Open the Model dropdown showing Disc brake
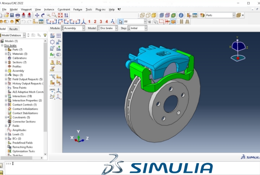260x175 pixels. coord(107,28)
